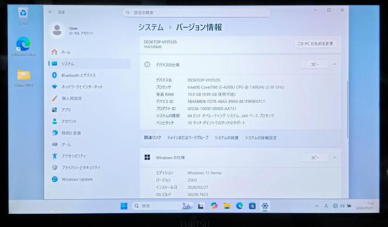
Task: Open the Microsoft Edge desktop shortcut
Action: [23, 47]
